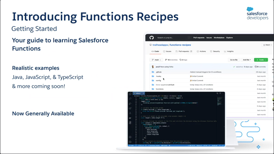Image resolution: width=274 pixels, height=154 pixels.
Task: Open Search in VS Code activity bar
Action: [130, 99]
